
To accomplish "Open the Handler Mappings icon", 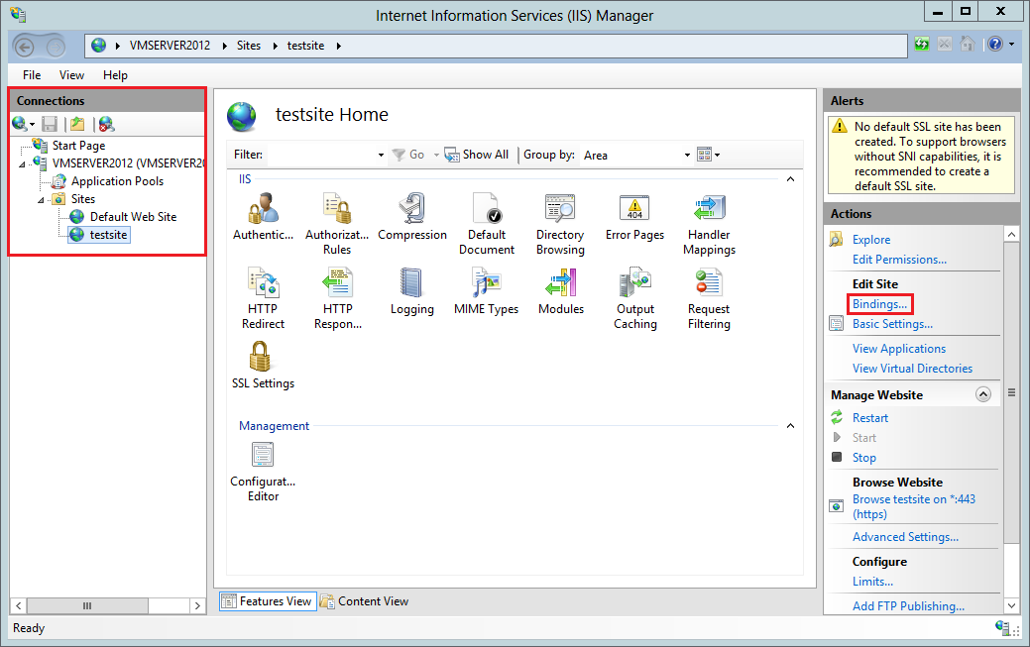I will click(x=709, y=210).
